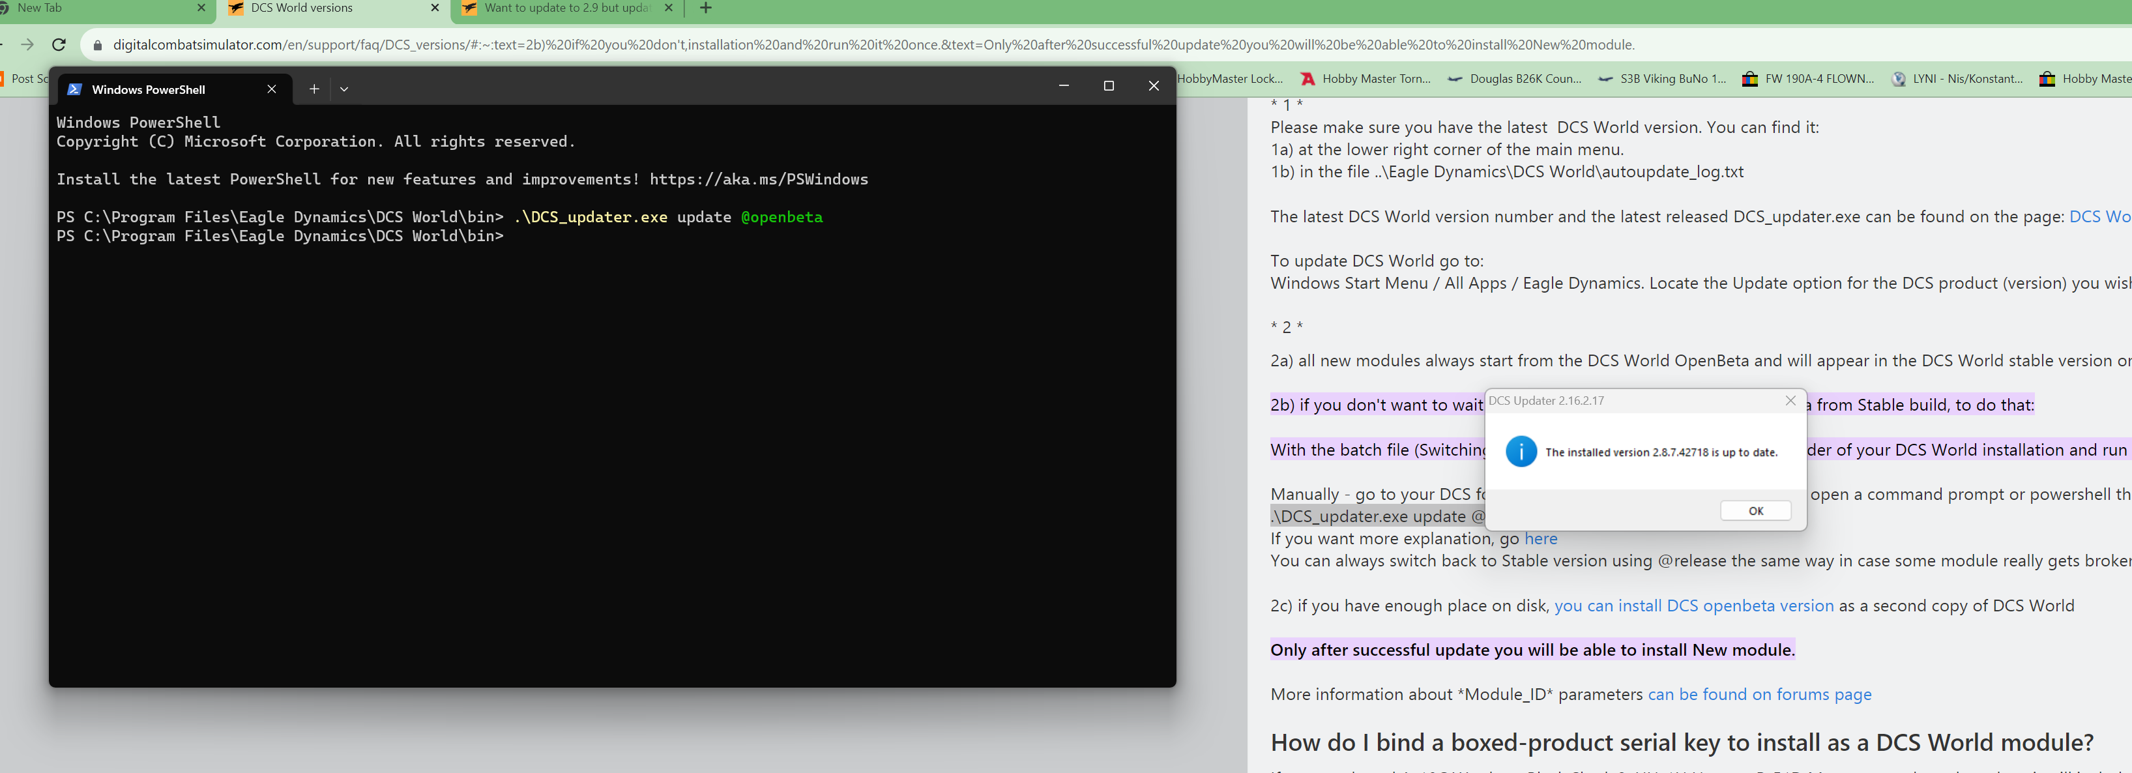Maximize the PowerShell window
The image size is (2132, 773).
[1109, 85]
